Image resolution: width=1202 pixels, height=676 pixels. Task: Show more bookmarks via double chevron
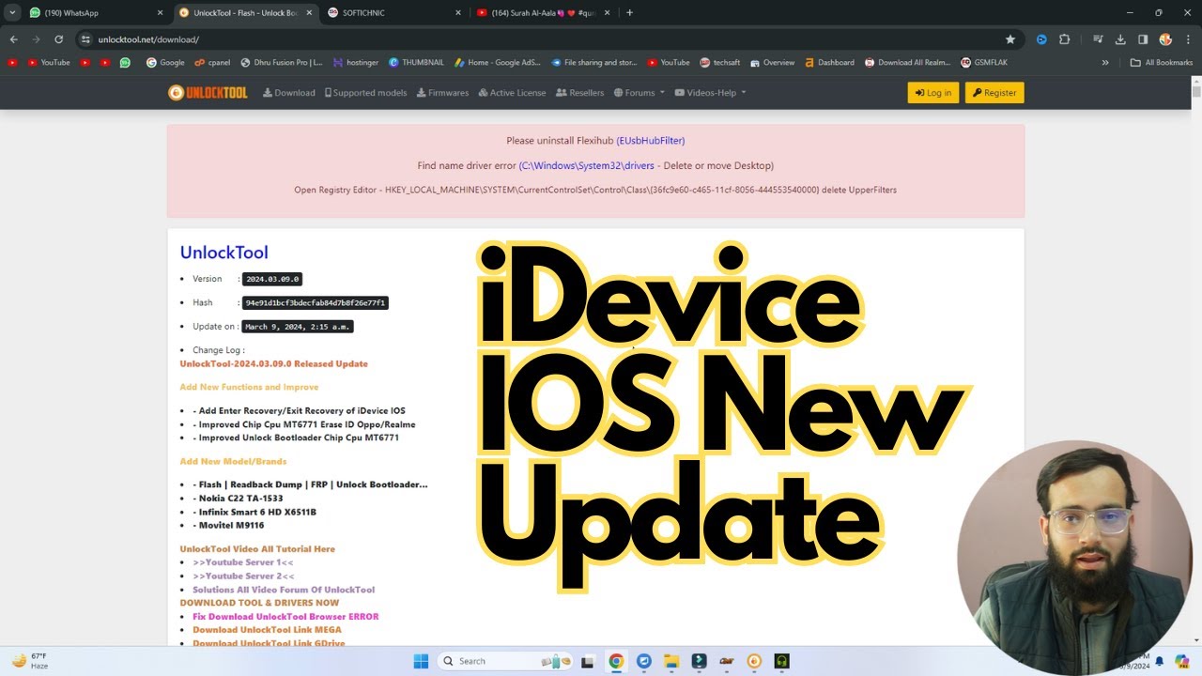1105,63
